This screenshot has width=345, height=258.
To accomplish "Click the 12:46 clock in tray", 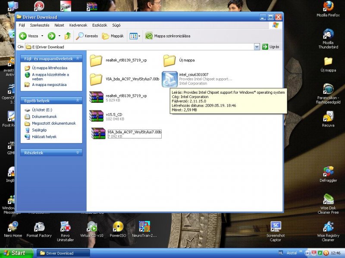I will pos(336,253).
